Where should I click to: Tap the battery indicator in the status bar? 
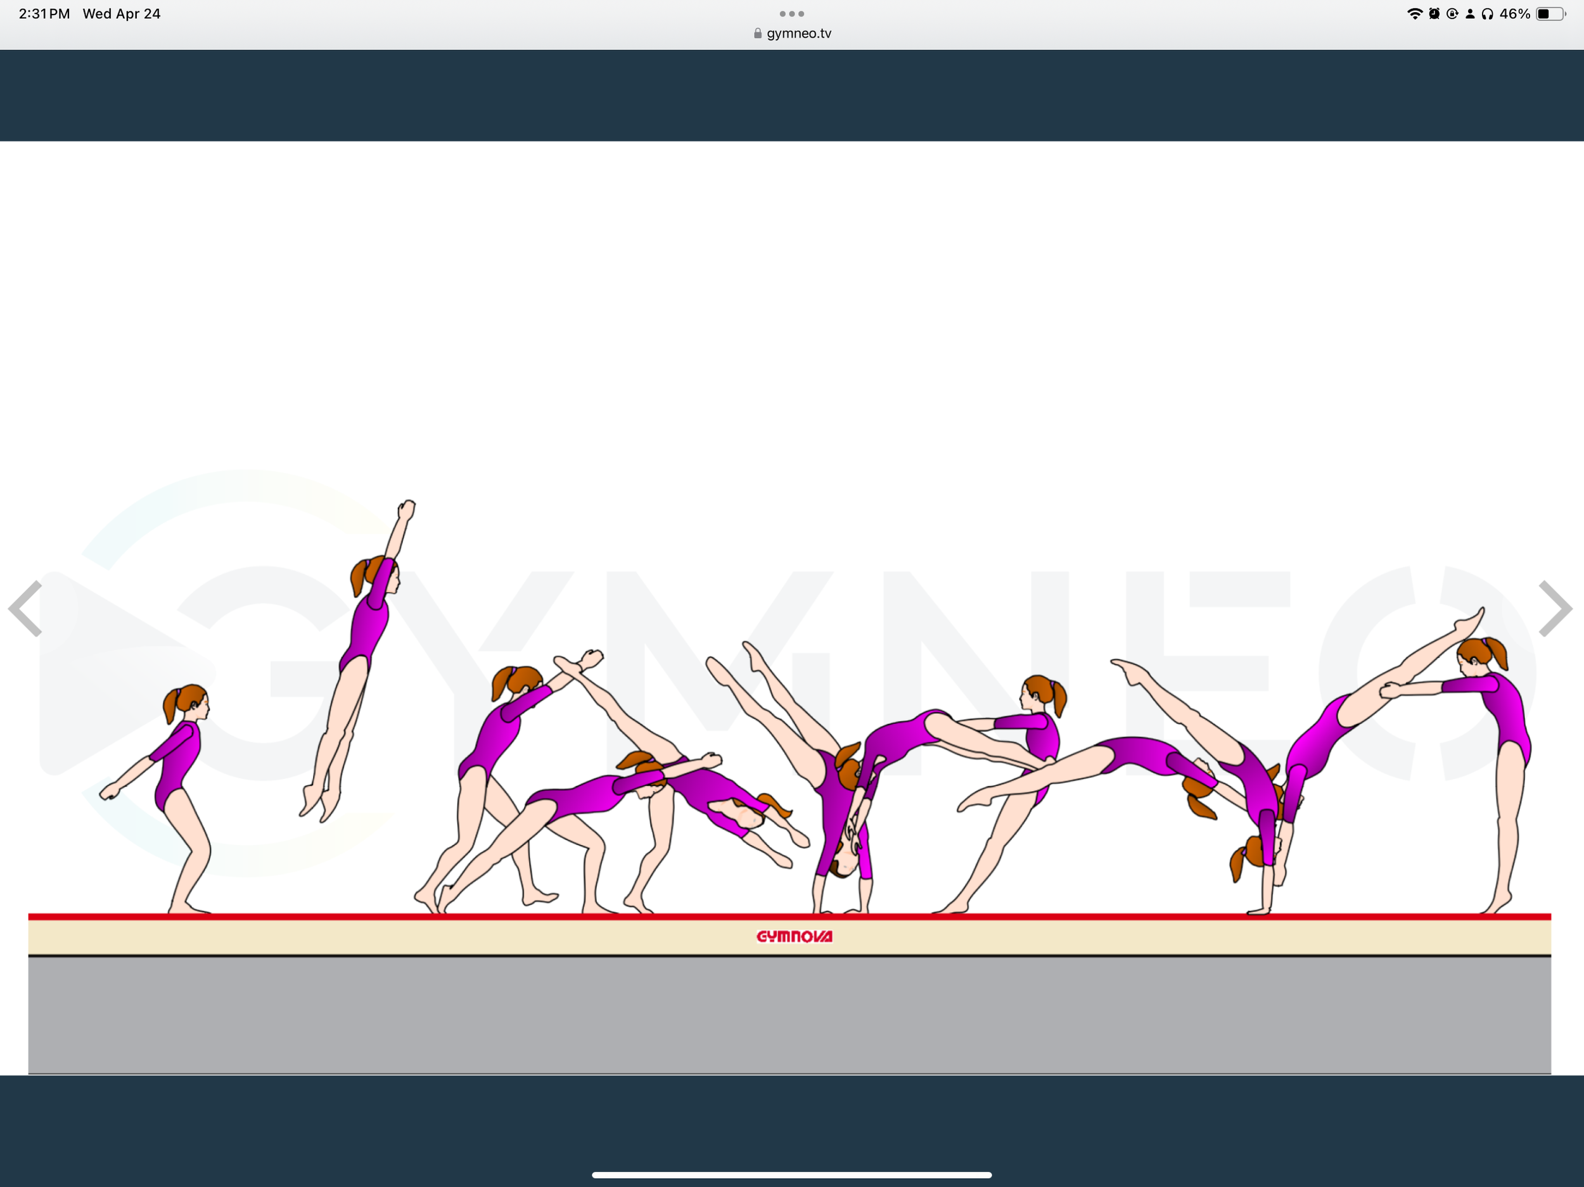1551,13
